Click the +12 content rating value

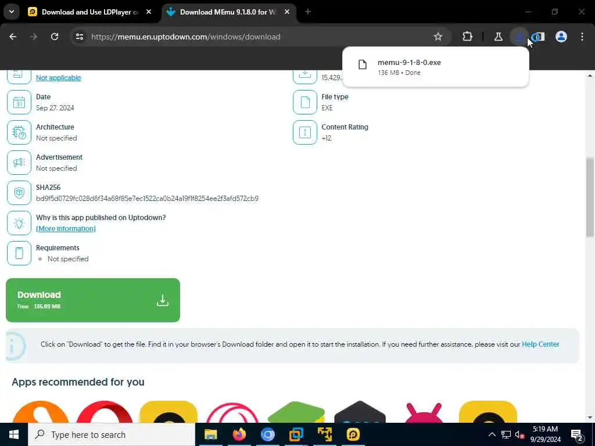click(327, 138)
